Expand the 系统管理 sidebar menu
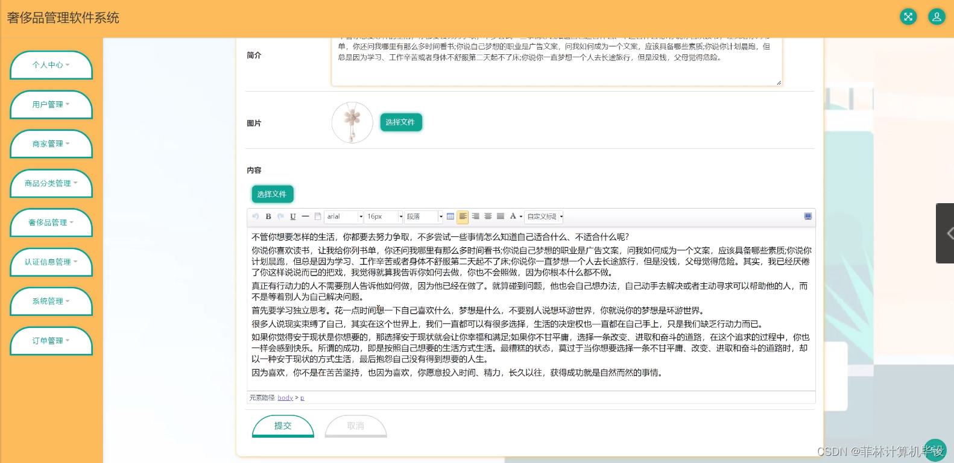The width and height of the screenshot is (954, 463). pyautogui.click(x=51, y=301)
